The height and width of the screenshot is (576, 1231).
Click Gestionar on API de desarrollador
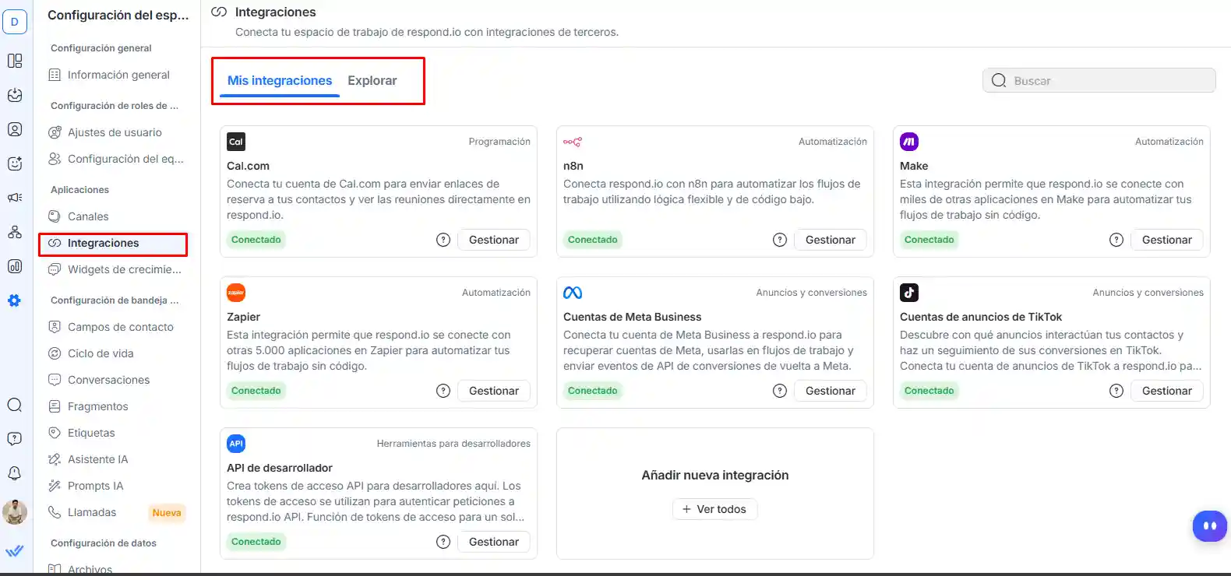coord(494,542)
